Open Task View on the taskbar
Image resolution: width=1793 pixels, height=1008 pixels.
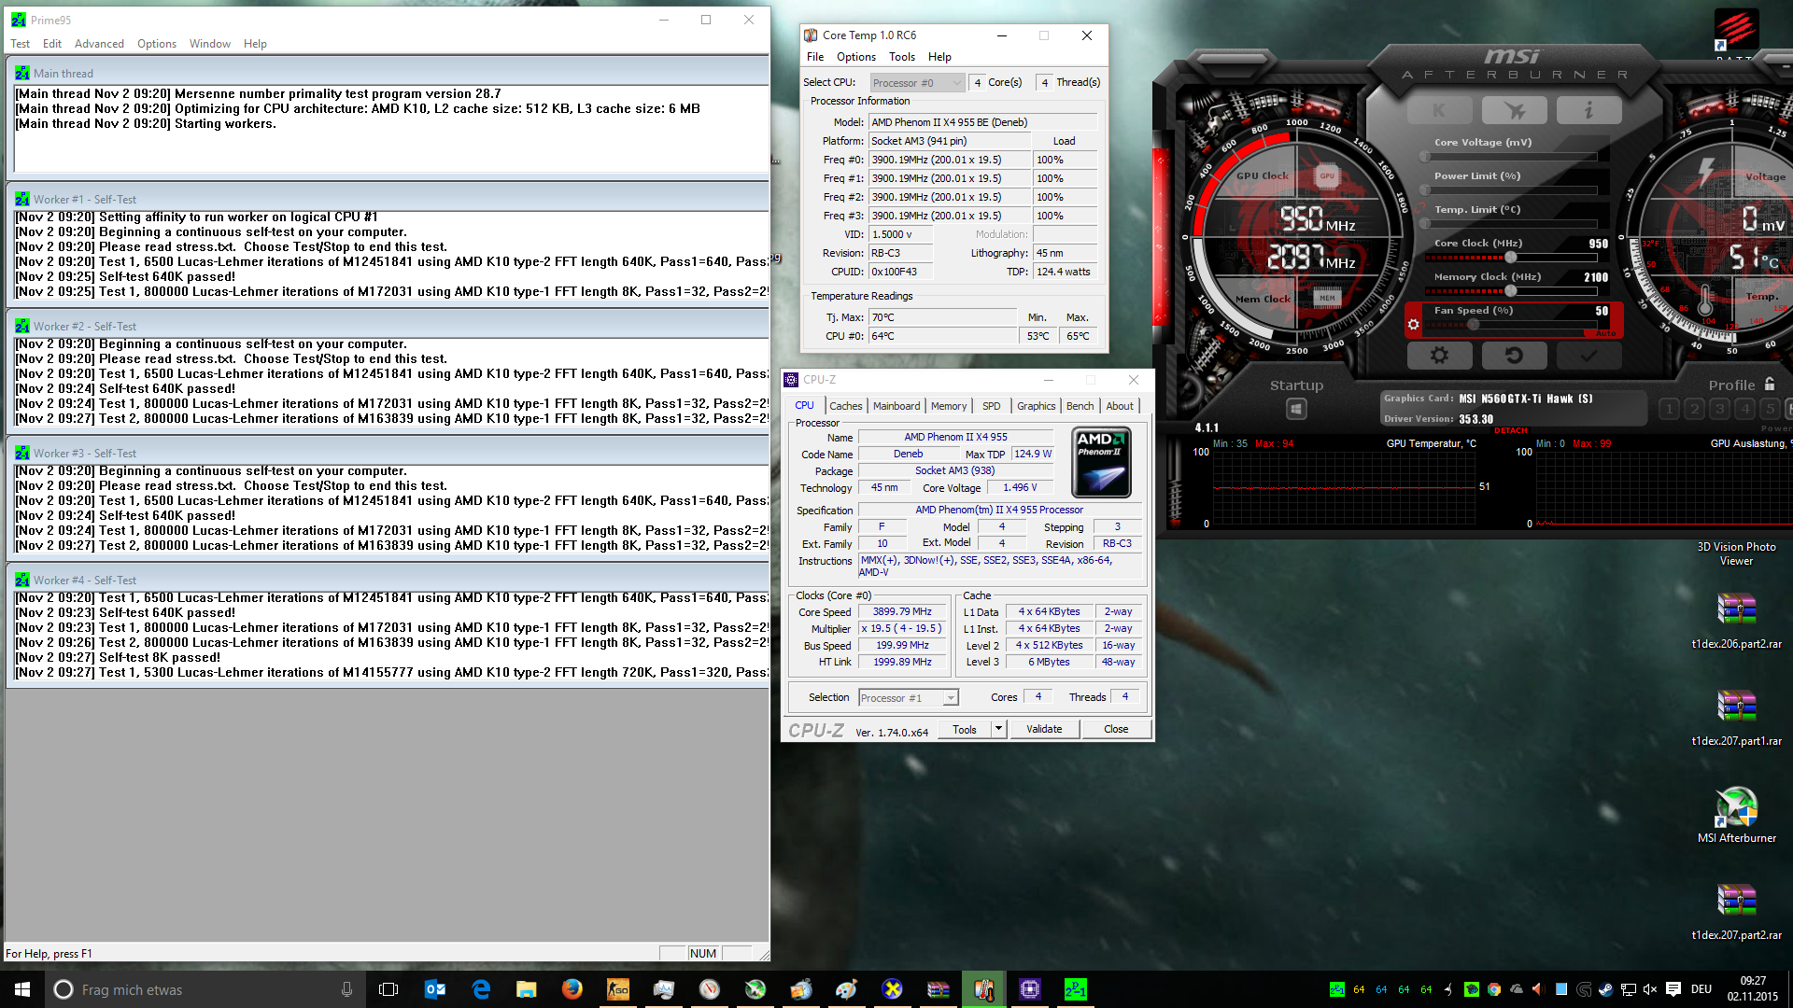[388, 989]
